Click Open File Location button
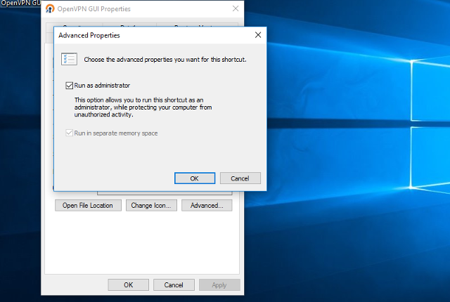450x302 pixels. coord(88,206)
